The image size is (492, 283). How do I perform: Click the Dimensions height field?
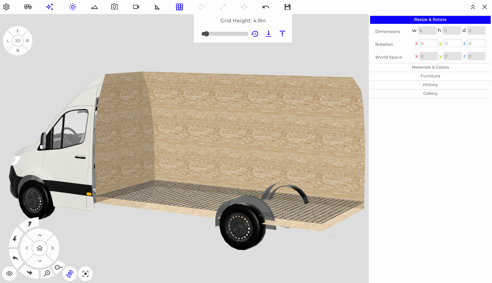point(452,31)
